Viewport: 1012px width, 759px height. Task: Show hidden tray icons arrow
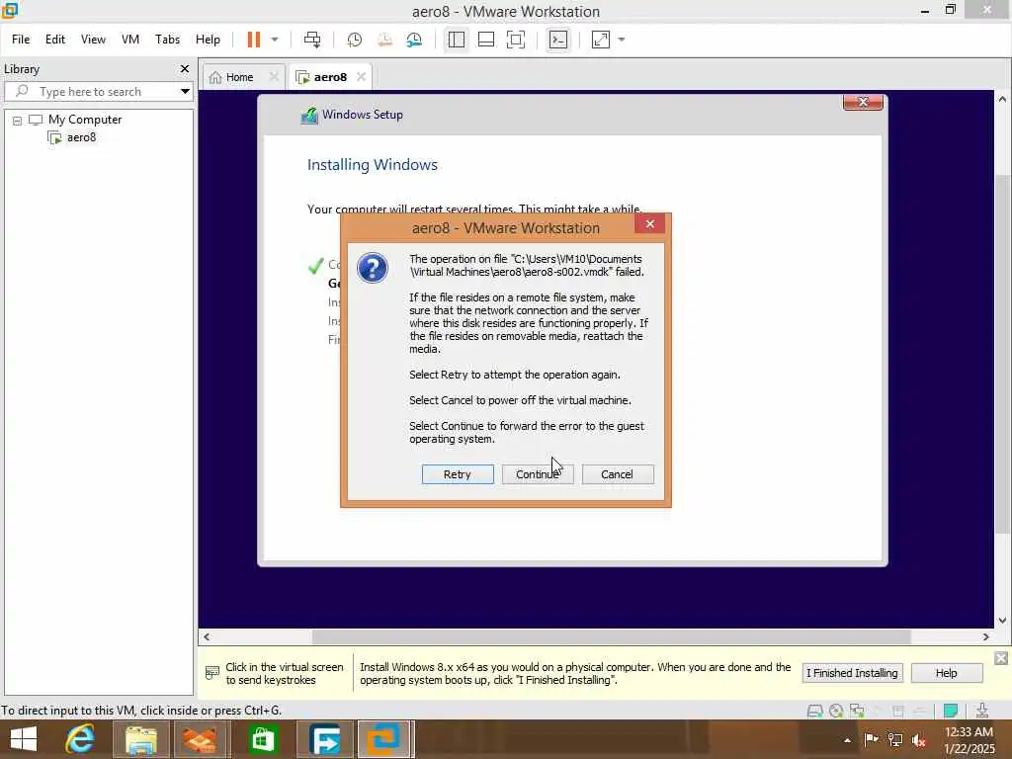pos(847,740)
